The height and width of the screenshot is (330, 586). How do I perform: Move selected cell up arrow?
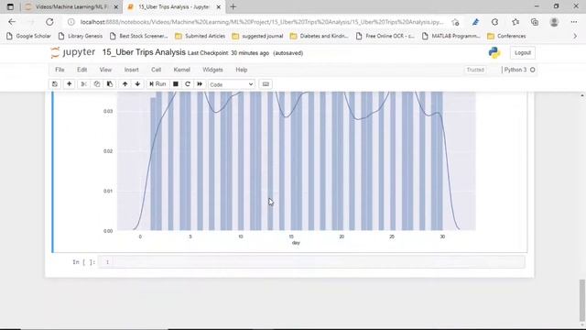pyautogui.click(x=125, y=84)
